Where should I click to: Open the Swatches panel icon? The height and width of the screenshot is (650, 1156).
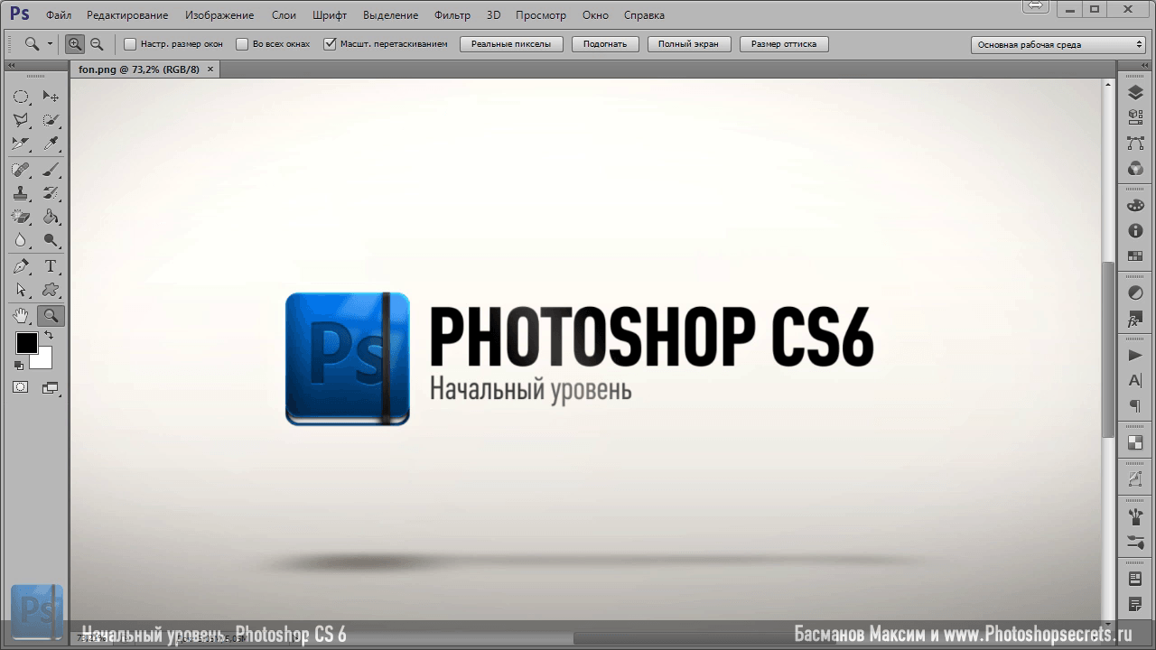[x=1135, y=256]
